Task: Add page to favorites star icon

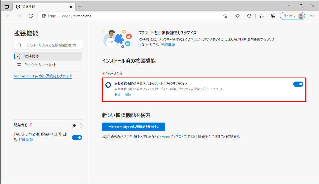Action: pyautogui.click(x=225, y=16)
